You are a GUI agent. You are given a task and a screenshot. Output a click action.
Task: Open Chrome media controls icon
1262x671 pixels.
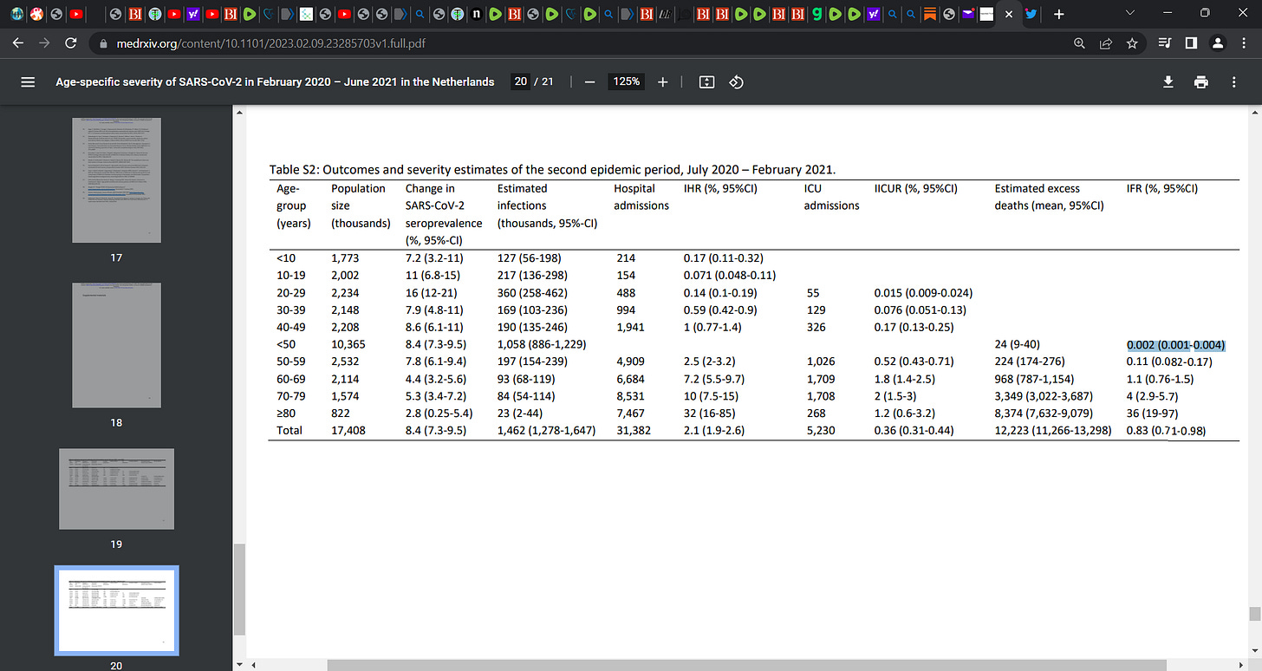[x=1165, y=42]
